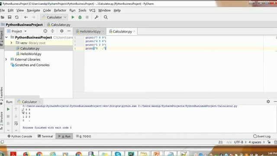Open the Terminal tool window
This screenshot has height=156, width=277.
[45, 136]
